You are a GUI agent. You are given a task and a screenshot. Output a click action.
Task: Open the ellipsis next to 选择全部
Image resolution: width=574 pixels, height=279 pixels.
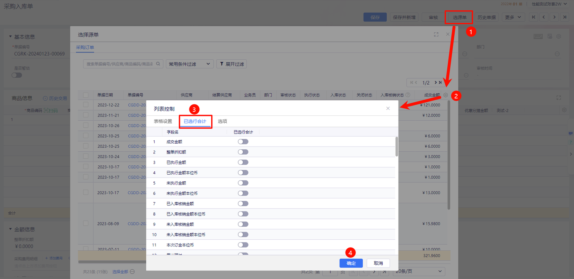pyautogui.click(x=132, y=272)
